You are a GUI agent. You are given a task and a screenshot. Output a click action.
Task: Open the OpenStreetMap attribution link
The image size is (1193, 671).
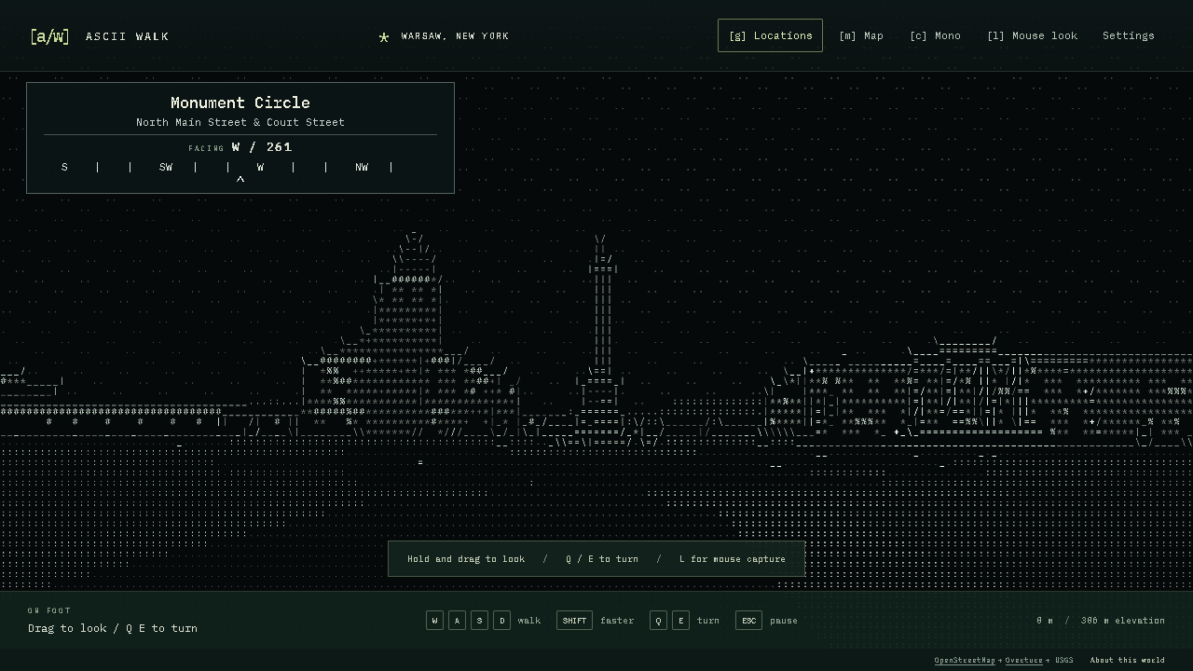point(965,661)
